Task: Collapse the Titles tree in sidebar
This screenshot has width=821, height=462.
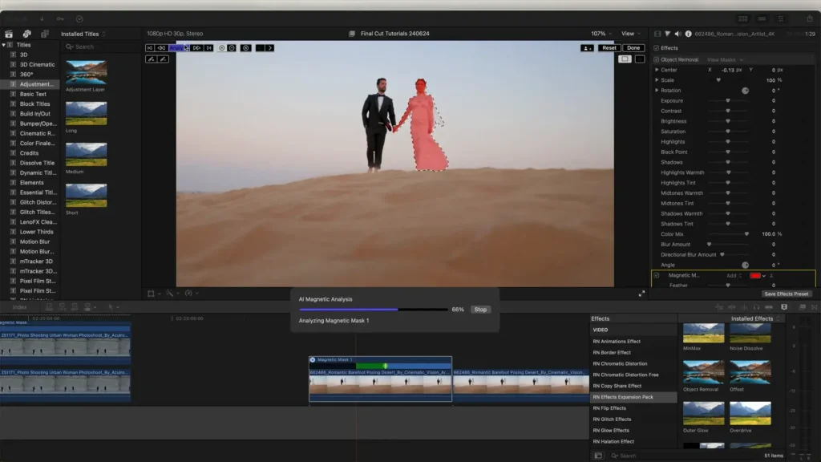Action: click(x=4, y=45)
